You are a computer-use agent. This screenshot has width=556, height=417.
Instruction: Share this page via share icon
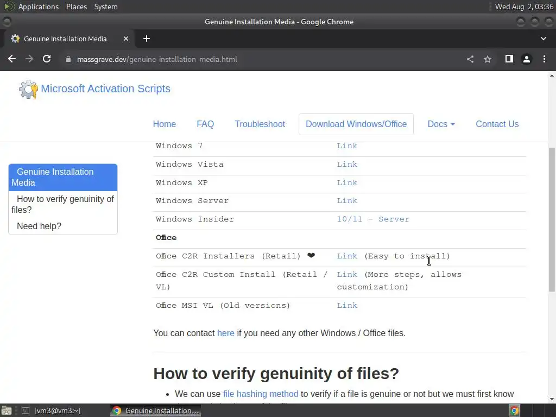point(470,59)
